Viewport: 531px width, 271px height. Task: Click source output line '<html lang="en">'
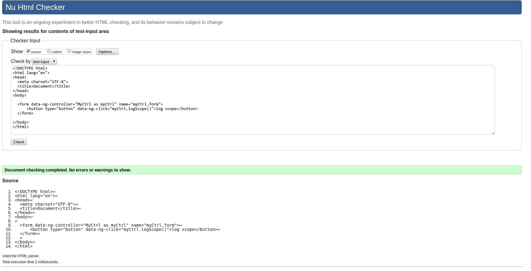pos(36,196)
